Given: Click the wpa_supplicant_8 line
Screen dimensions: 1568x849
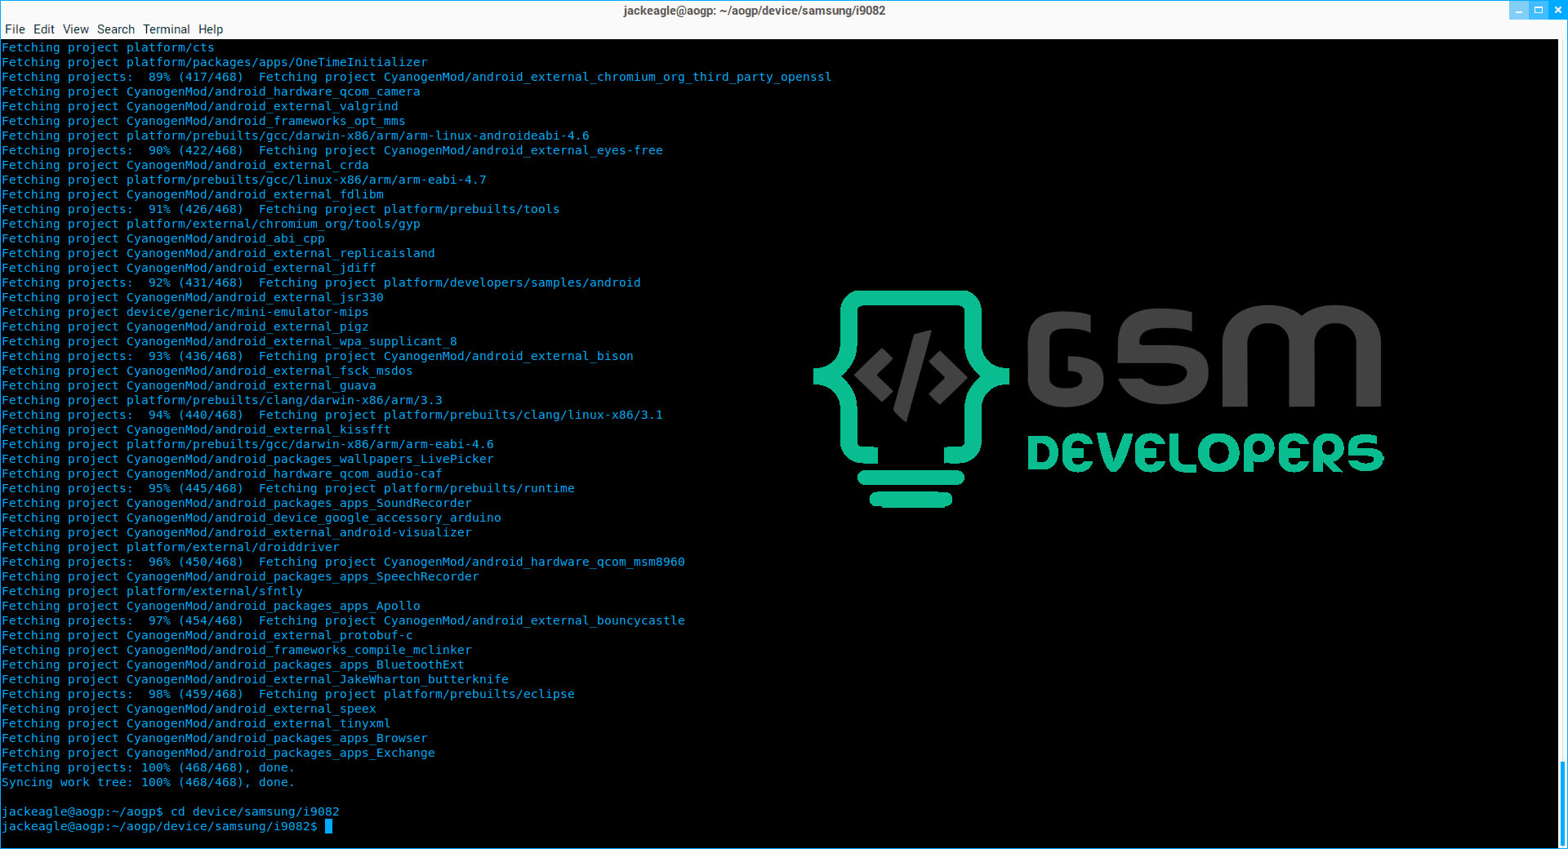Looking at the screenshot, I should (x=229, y=342).
